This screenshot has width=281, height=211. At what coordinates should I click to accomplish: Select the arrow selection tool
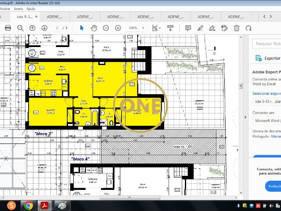82,28
